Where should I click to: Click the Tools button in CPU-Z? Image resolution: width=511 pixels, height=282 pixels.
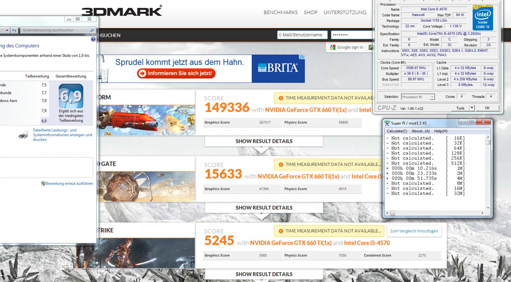click(460, 108)
